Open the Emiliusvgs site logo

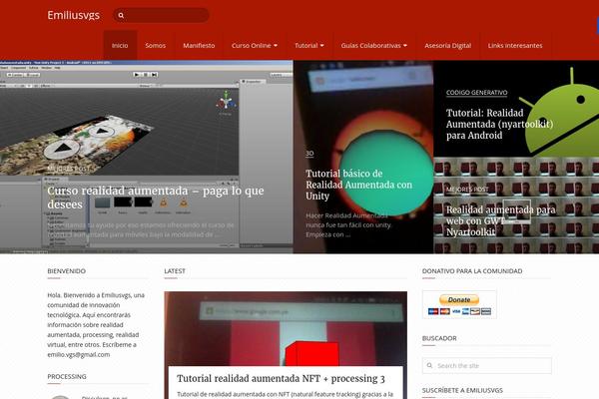(73, 15)
